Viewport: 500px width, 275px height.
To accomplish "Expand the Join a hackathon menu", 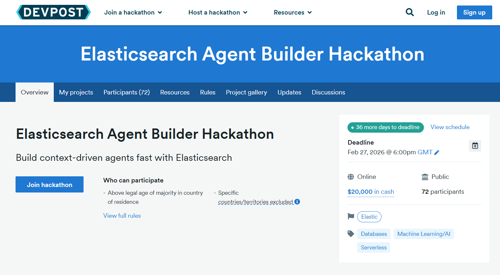I will pos(133,12).
